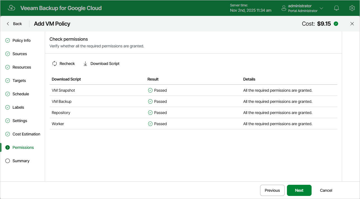Sort by the Details column header
The image size is (360, 199).
(249, 79)
